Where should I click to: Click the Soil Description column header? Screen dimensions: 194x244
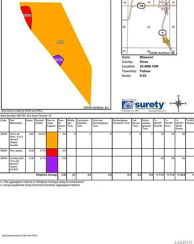click(x=16, y=122)
